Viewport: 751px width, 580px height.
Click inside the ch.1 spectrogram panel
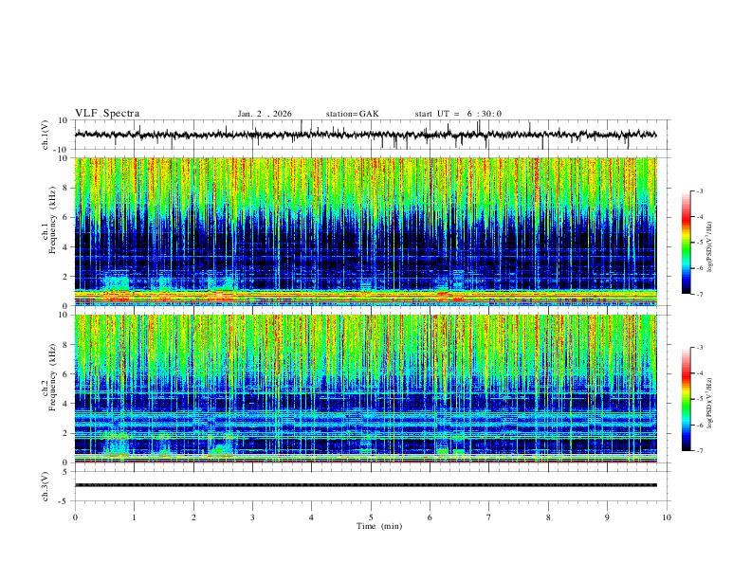(x=365, y=231)
